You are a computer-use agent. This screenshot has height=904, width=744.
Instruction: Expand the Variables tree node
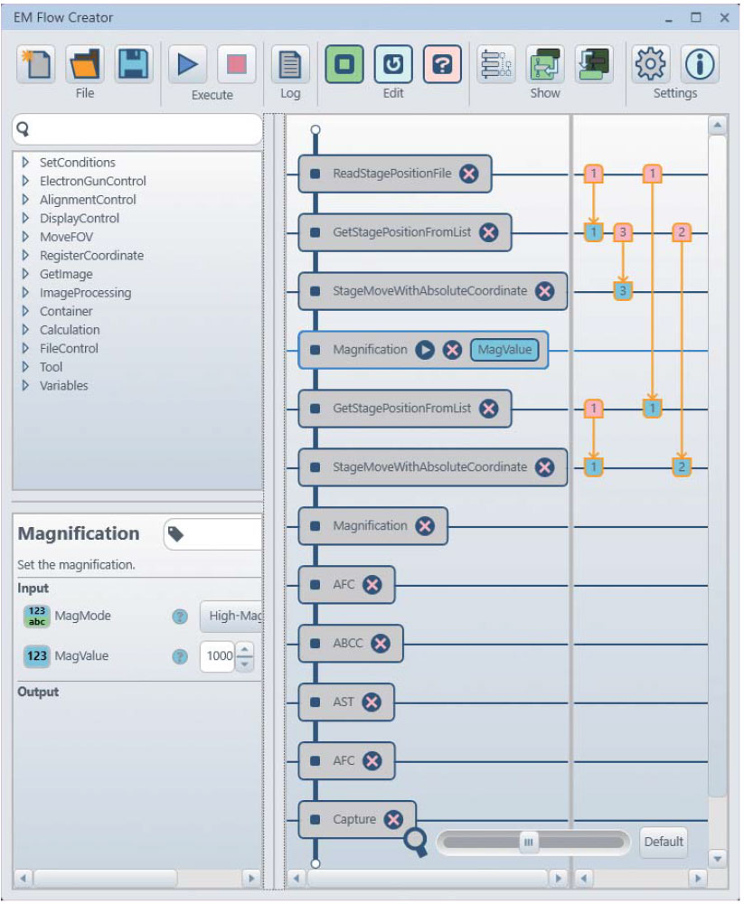pos(25,386)
